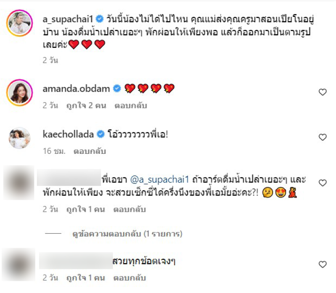Screen dimensions: 336x293
Task: Open a_supachai1 username link
Action: 68,19
